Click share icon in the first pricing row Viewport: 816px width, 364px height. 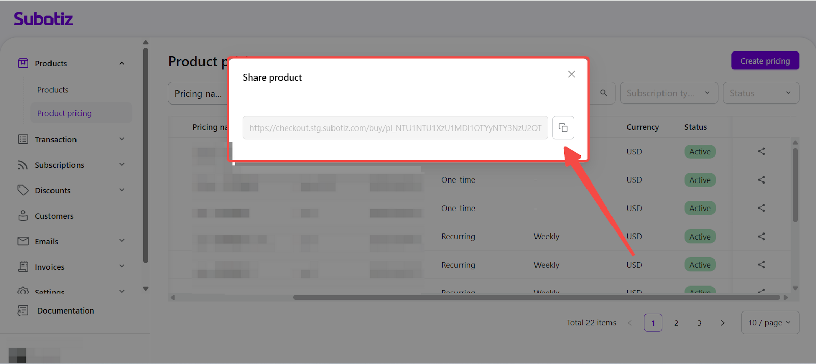pyautogui.click(x=761, y=151)
